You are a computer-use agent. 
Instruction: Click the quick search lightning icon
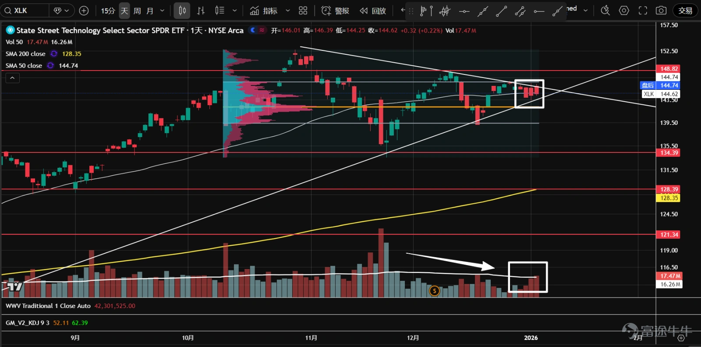click(605, 11)
